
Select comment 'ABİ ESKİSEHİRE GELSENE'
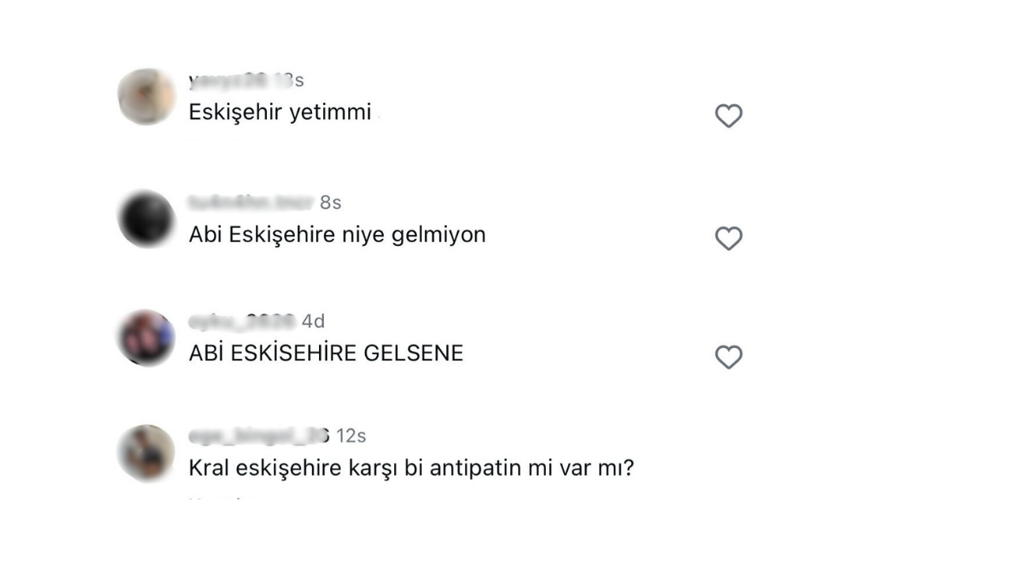325,353
